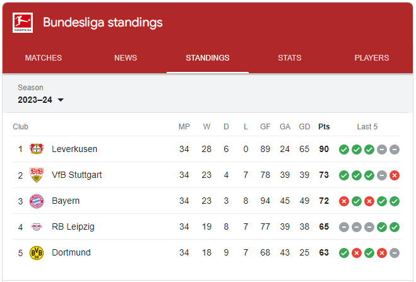The width and height of the screenshot is (416, 282).
Task: Click the season dropdown arrow
Action: pyautogui.click(x=61, y=100)
